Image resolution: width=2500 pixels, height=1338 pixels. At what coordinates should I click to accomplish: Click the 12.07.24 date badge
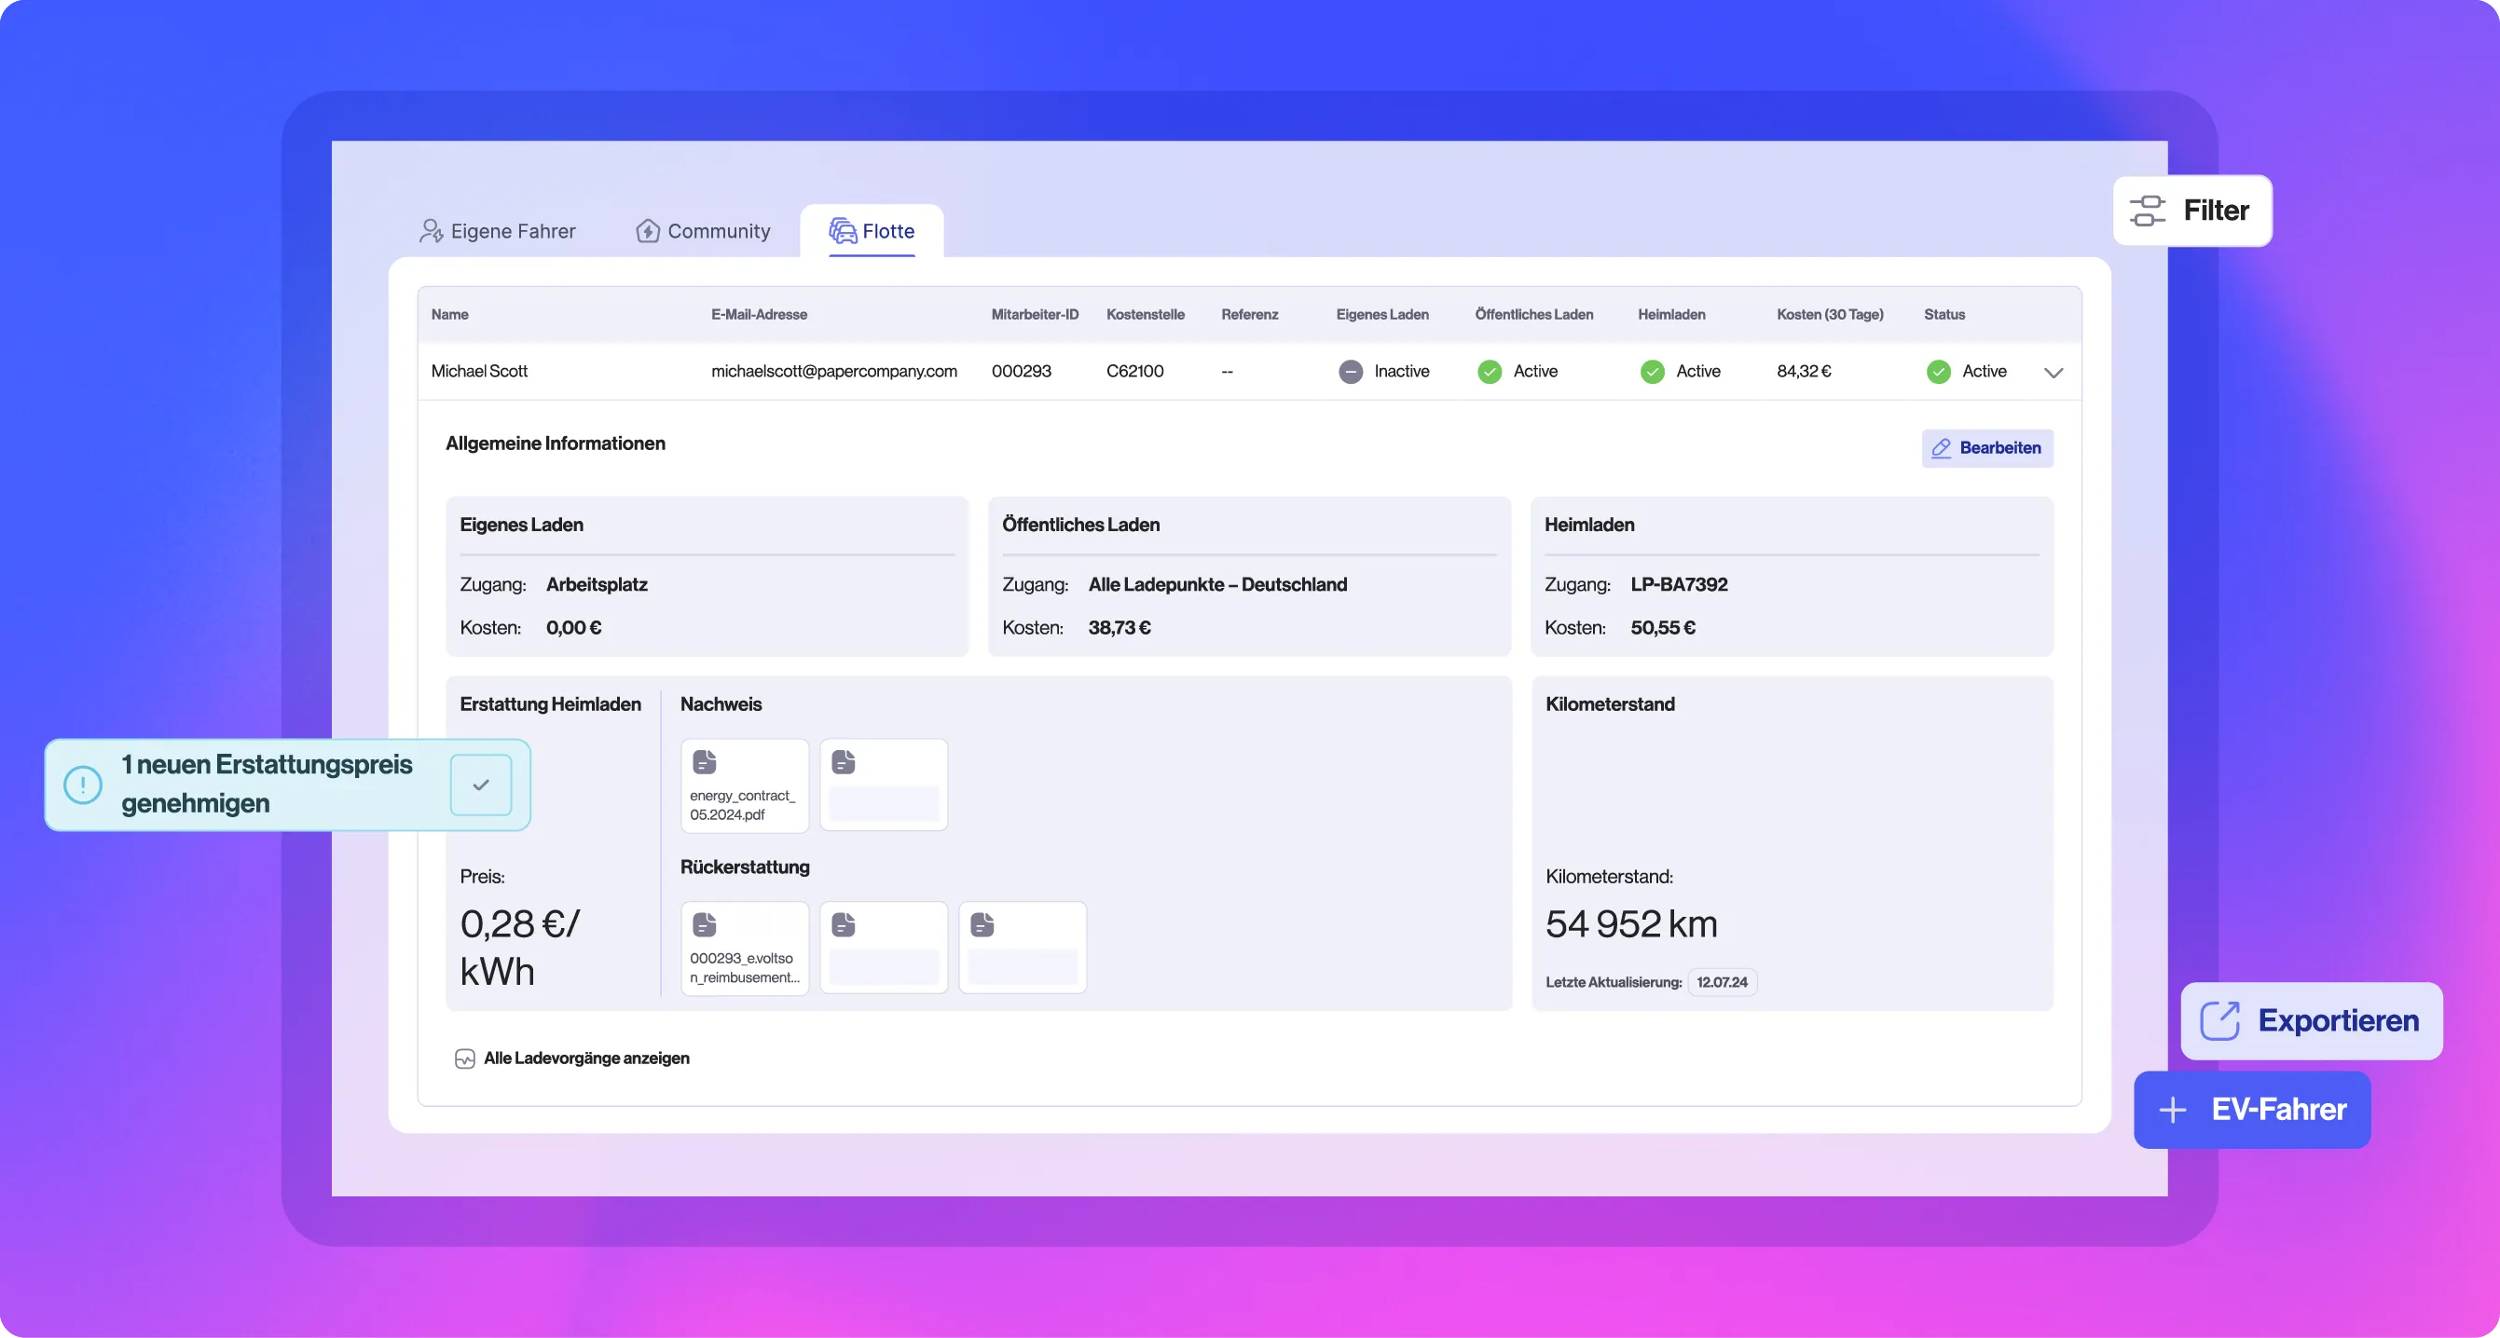pyautogui.click(x=1723, y=982)
